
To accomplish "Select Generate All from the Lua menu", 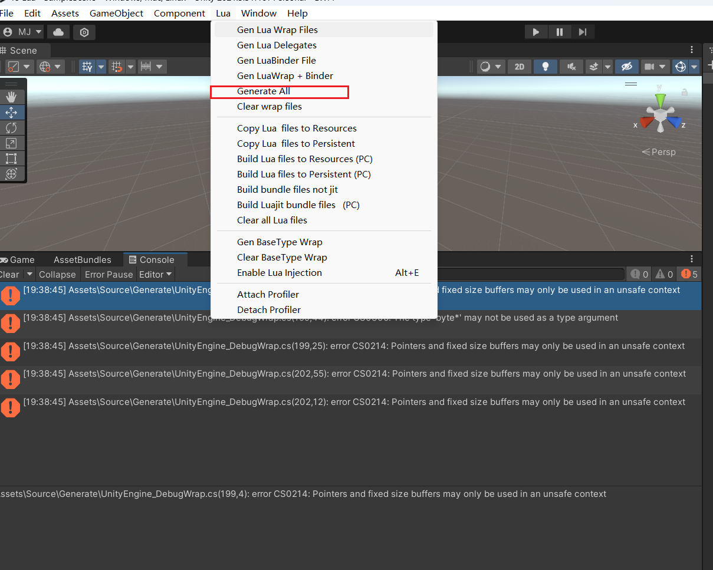I will point(264,91).
